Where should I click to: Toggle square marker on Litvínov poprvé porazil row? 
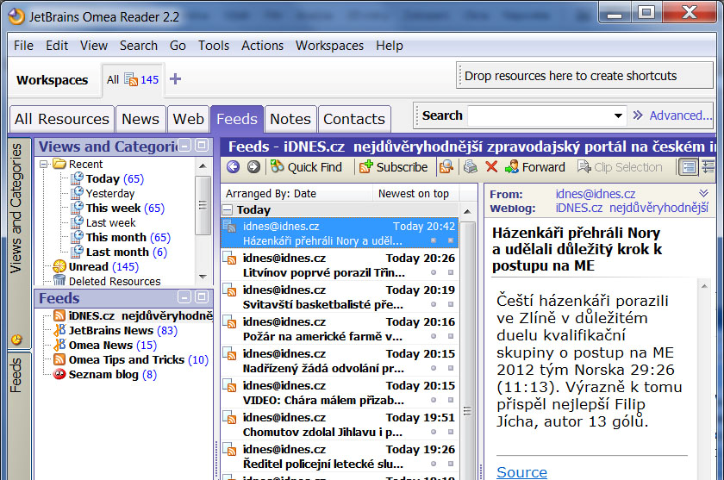[x=451, y=272]
